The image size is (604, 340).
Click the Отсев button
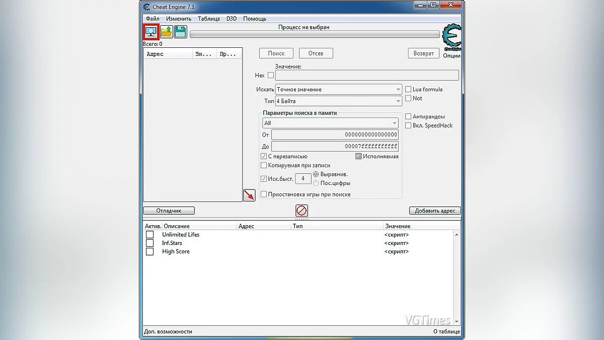click(x=316, y=53)
